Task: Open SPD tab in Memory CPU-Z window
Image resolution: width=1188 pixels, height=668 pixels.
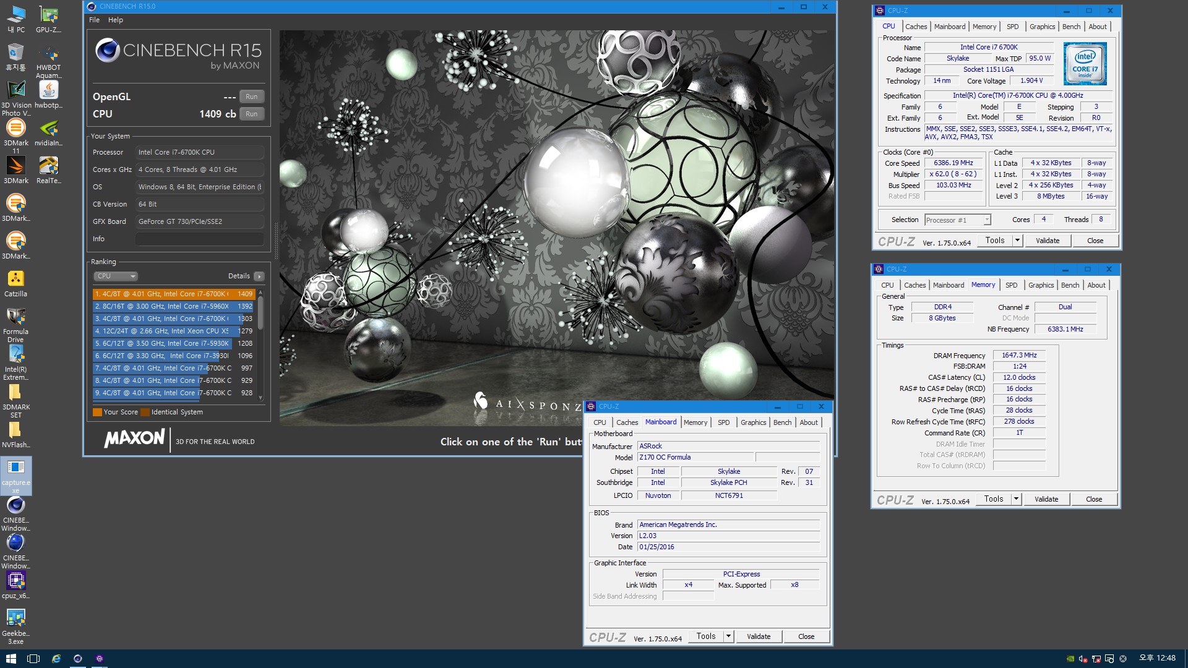Action: [x=1011, y=285]
